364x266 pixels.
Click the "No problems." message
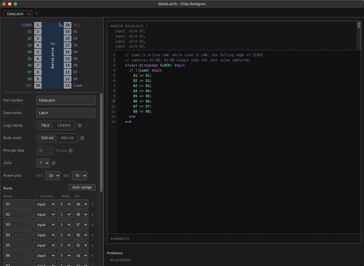point(121,260)
